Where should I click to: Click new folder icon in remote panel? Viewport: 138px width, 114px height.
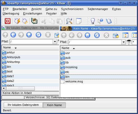coord(116,35)
